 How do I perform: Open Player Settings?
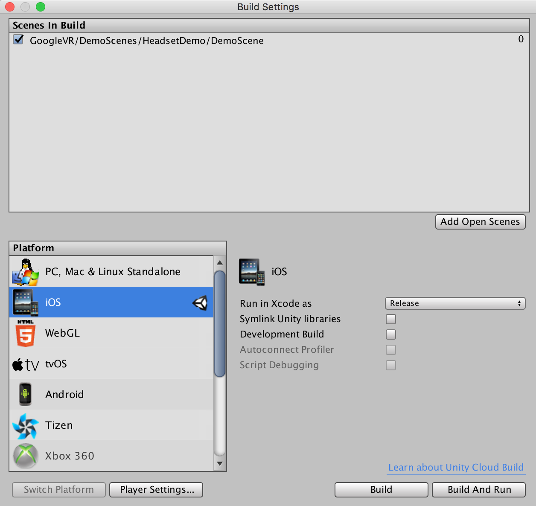pyautogui.click(x=156, y=490)
